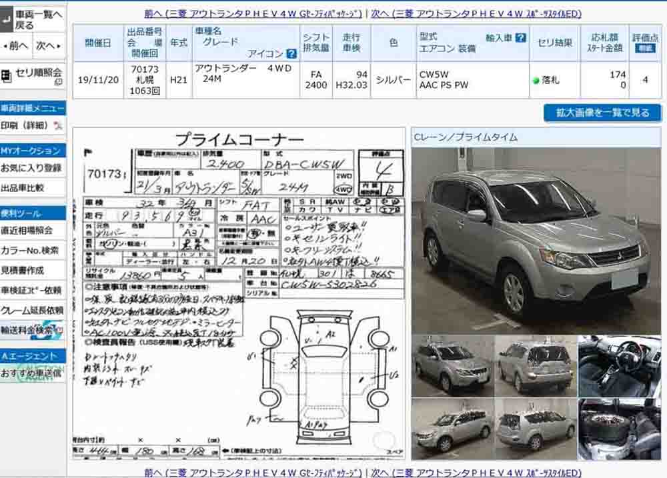Open the プライムコーナー auction sheet image
This screenshot has width=667, height=478.
[x=239, y=294]
